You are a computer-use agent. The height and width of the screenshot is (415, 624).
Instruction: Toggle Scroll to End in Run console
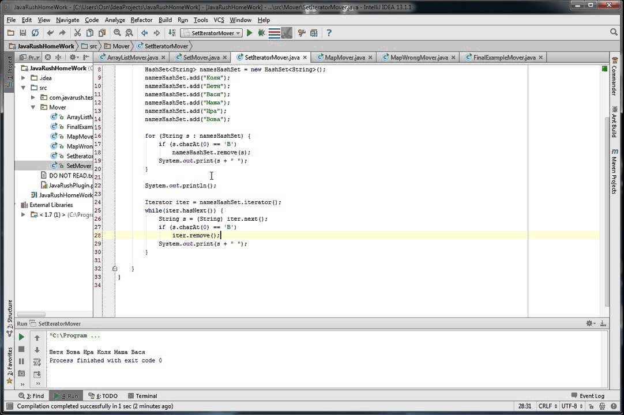coord(37,374)
